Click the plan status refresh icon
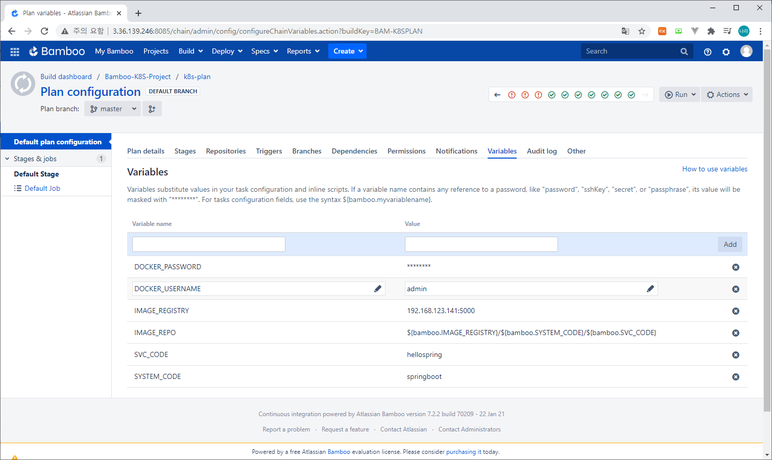The image size is (772, 460). (x=23, y=84)
